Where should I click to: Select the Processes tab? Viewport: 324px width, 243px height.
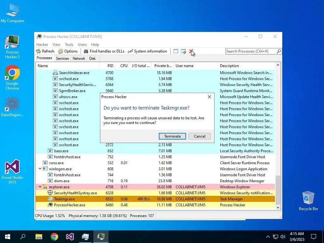[44, 58]
